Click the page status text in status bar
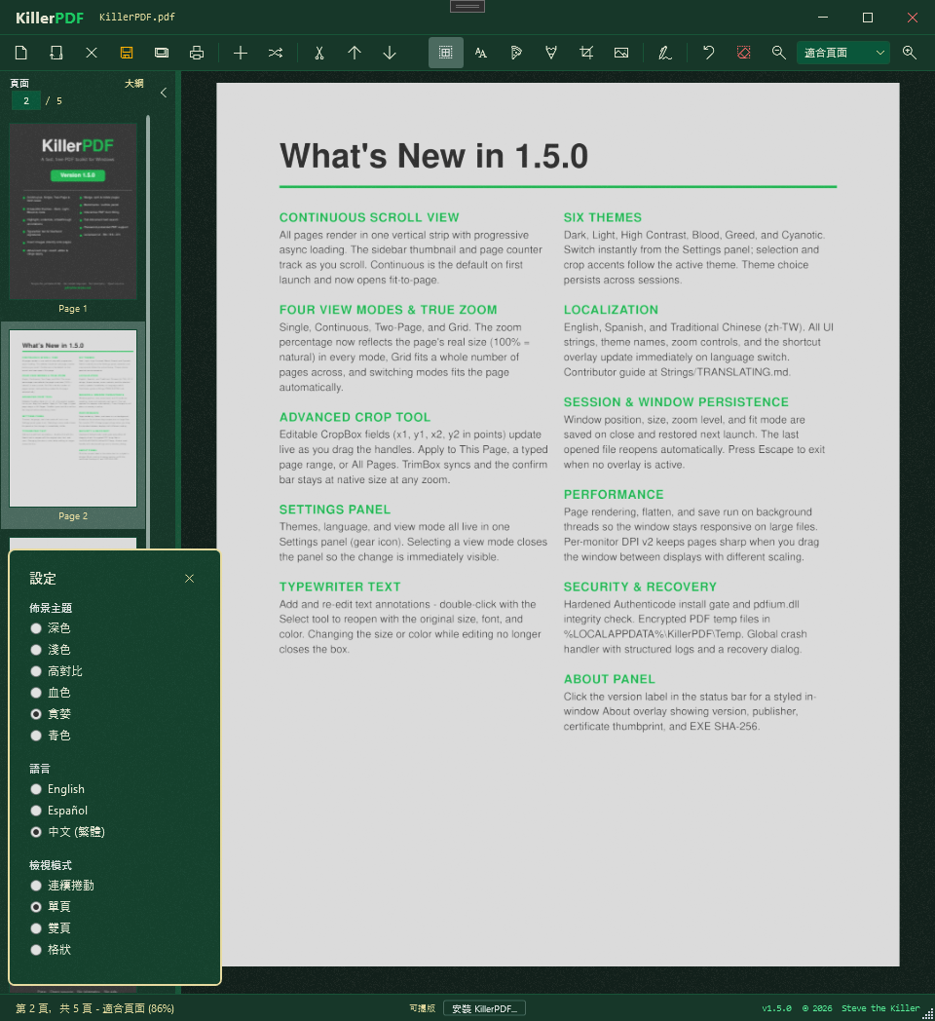This screenshot has height=1021, width=935. (95, 1008)
